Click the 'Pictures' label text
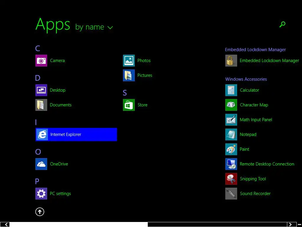Screen dimensions: 302x227 (145, 75)
